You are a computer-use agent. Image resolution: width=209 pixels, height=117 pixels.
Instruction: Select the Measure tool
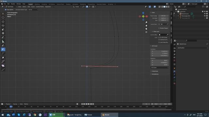pyautogui.click(x=3, y=41)
